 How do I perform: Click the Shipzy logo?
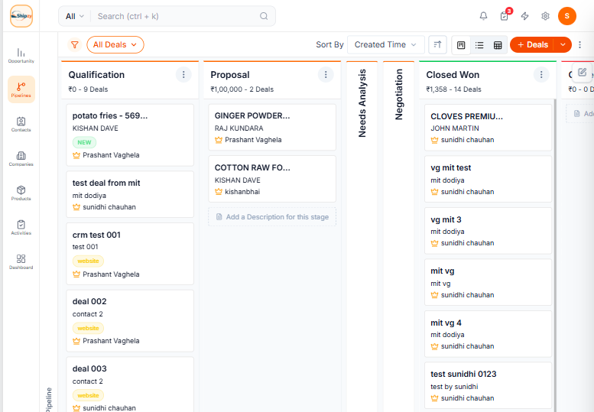tap(21, 16)
